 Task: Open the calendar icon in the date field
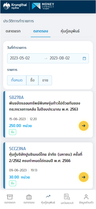tap(84, 58)
